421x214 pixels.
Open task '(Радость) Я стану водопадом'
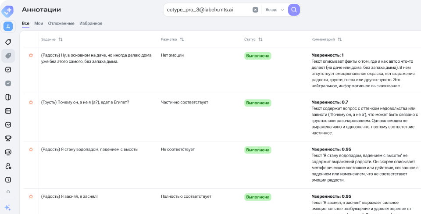pyautogui.click(x=89, y=149)
